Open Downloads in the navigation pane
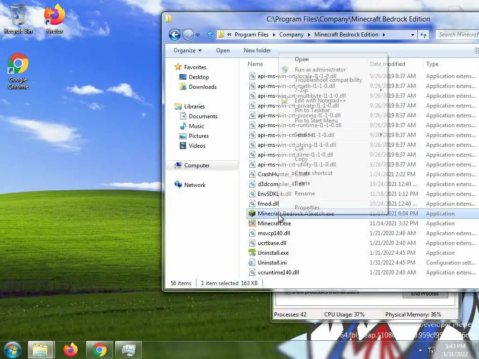 coord(203,86)
